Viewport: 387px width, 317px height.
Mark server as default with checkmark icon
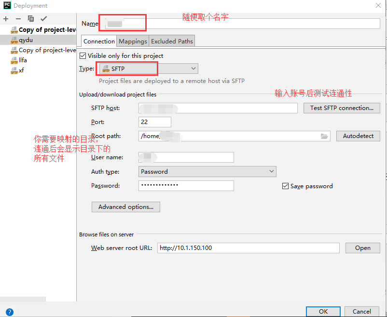click(44, 19)
